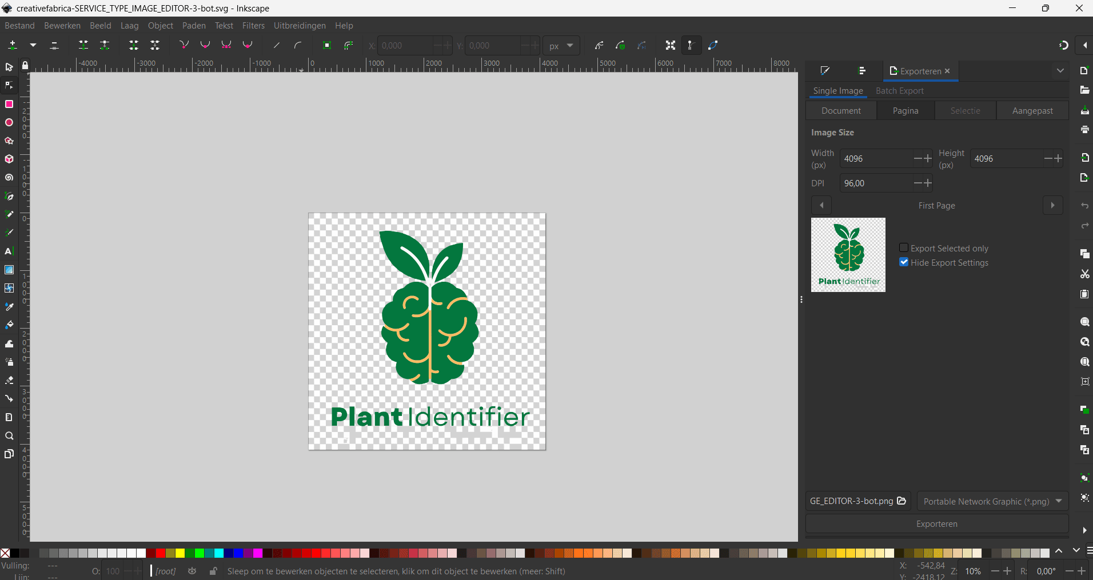Image resolution: width=1093 pixels, height=580 pixels.
Task: Click the no-paint X swatch
Action: click(x=5, y=553)
